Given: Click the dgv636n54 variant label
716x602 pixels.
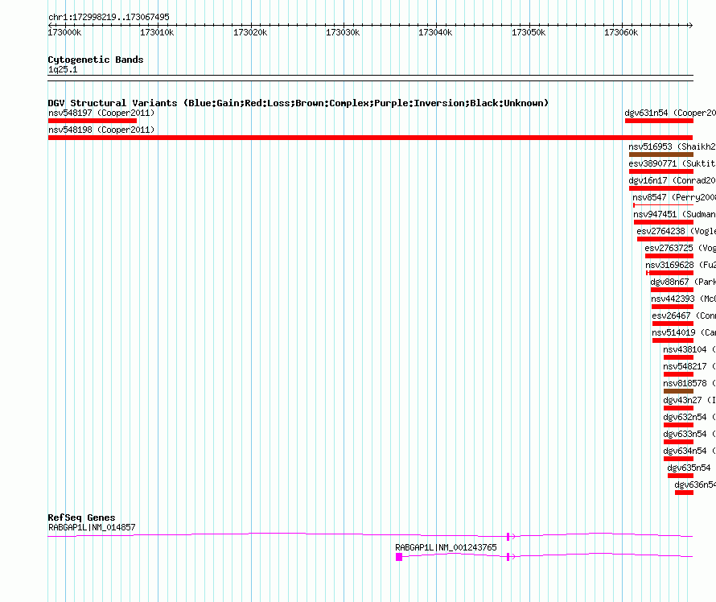Looking at the screenshot, I should [x=695, y=484].
